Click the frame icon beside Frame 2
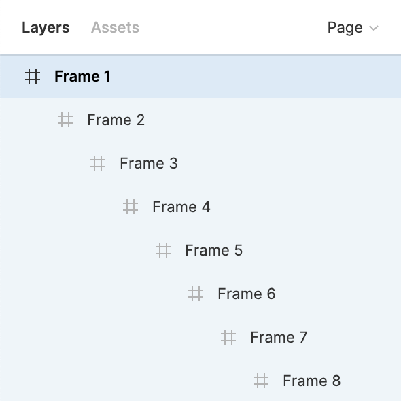The height and width of the screenshot is (401, 401). [65, 120]
